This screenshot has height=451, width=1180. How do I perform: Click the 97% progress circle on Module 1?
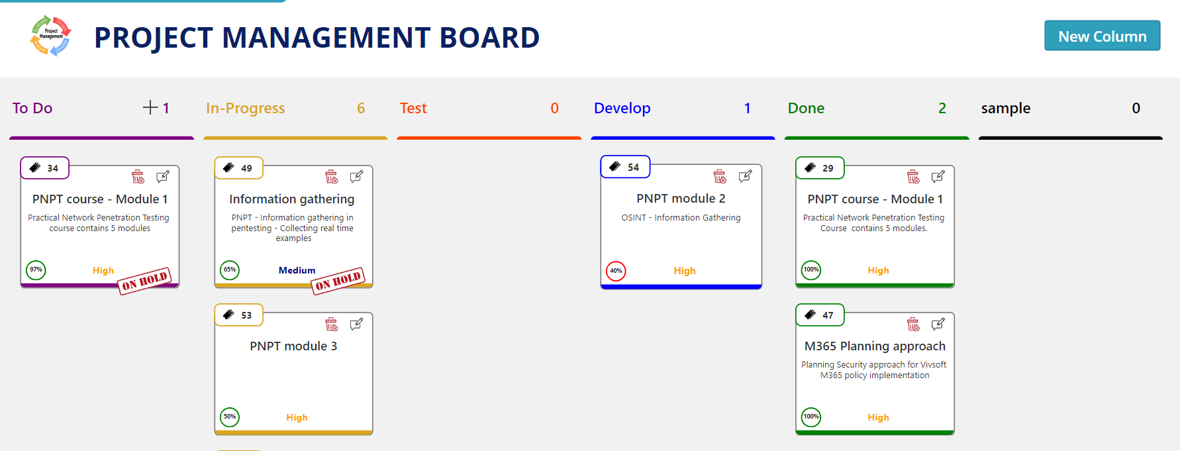pos(36,270)
